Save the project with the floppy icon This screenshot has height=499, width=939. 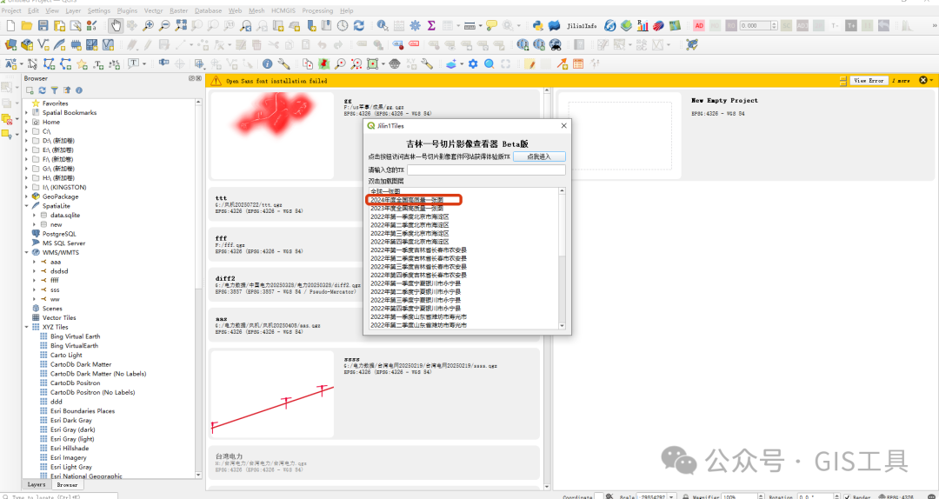pyautogui.click(x=43, y=26)
